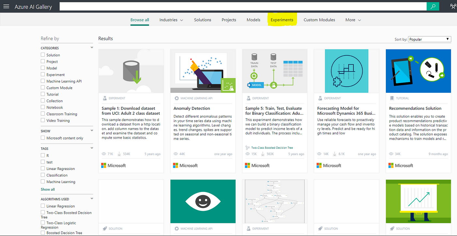
Task: Collapse the Categories section chevron
Action: click(92, 48)
